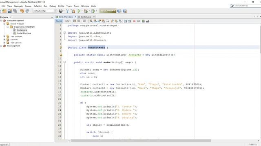Toggle Rectangular Selection mode
Screen dimensions: 261x146
click(x=107, y=21)
